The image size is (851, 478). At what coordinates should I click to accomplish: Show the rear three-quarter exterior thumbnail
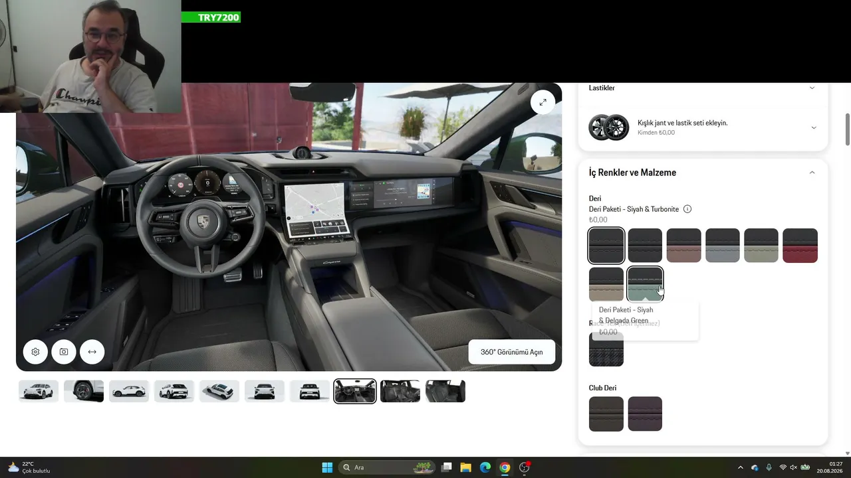pyautogui.click(x=174, y=391)
